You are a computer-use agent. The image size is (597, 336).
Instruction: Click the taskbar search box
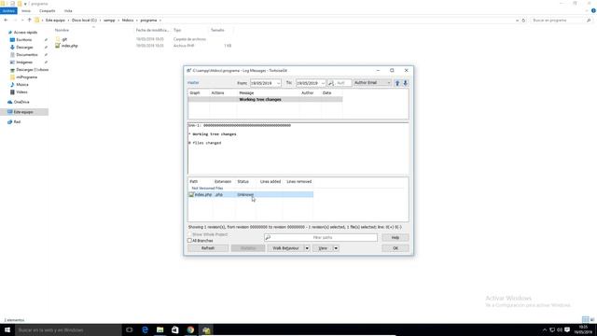pyautogui.click(x=68, y=329)
